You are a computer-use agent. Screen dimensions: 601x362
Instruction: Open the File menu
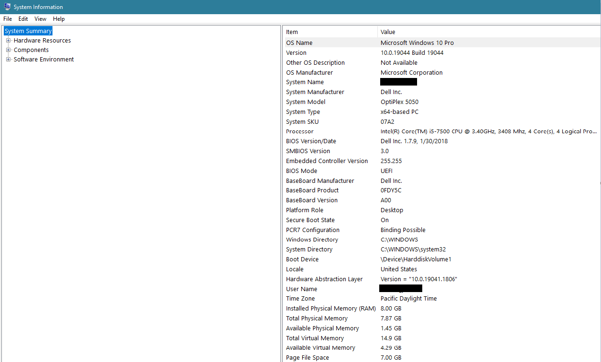tap(8, 19)
